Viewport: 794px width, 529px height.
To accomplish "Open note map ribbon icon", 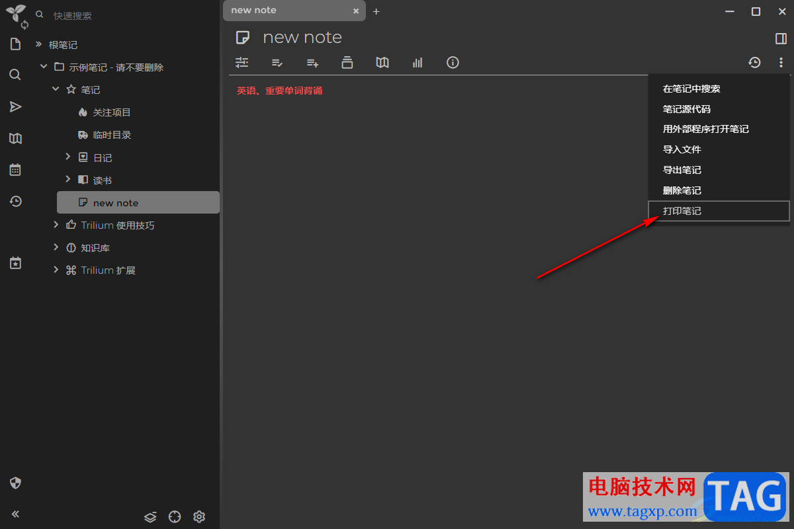I will (382, 62).
